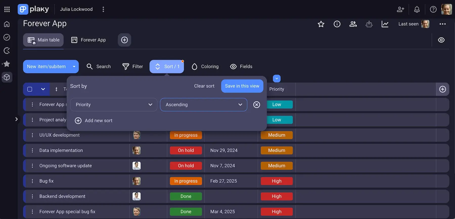Open the help question mark icon
The height and width of the screenshot is (219, 455).
433,9
